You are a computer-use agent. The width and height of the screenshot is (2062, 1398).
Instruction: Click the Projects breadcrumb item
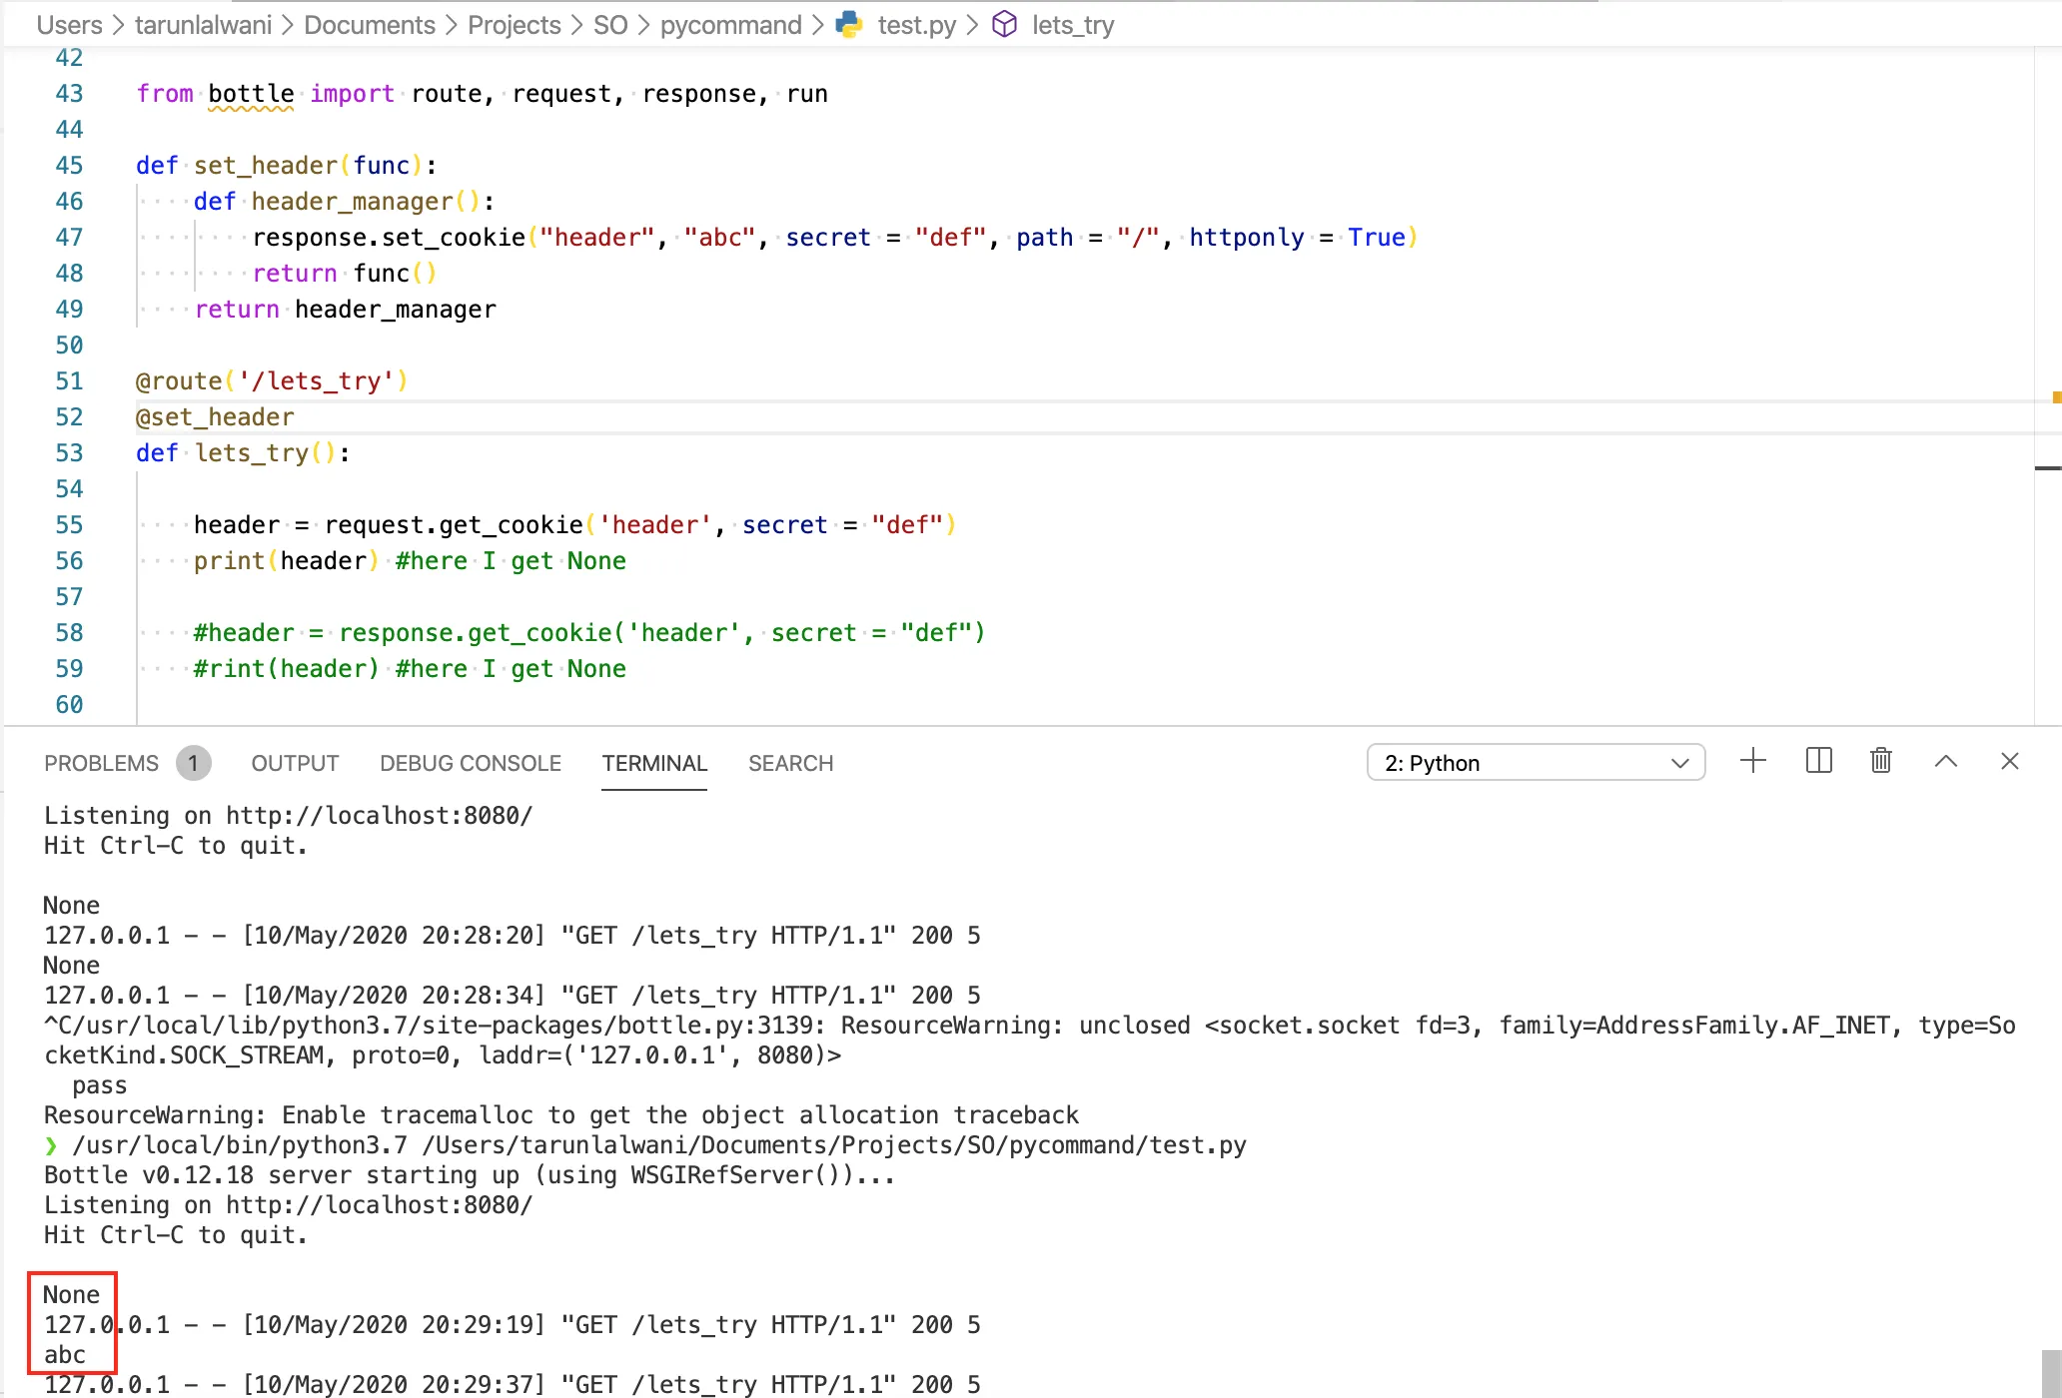tap(514, 25)
